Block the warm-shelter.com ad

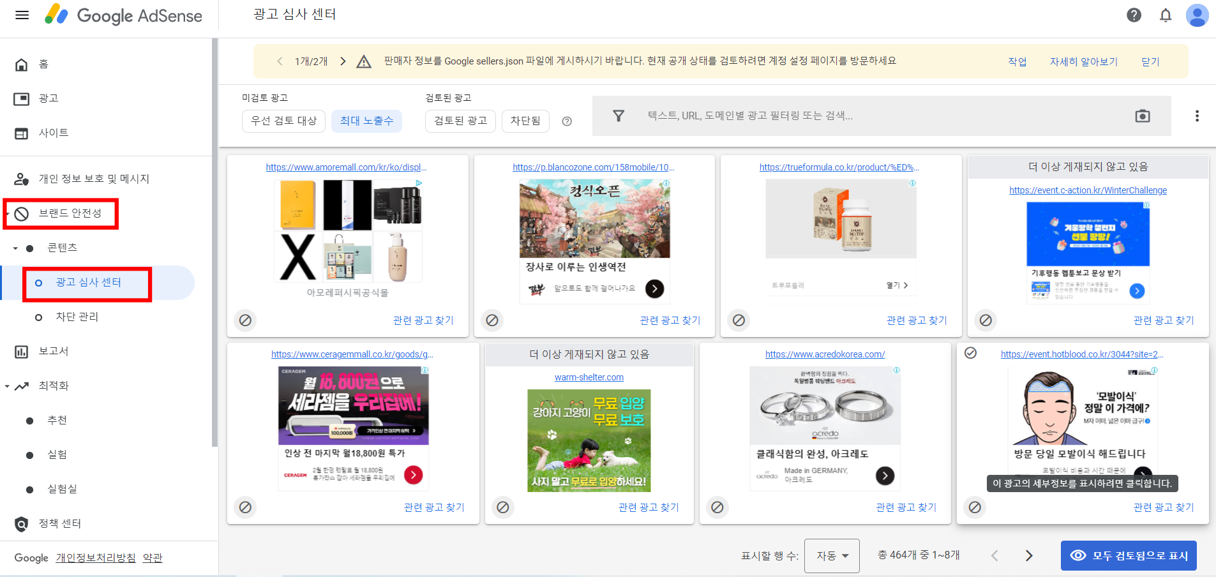click(x=503, y=507)
